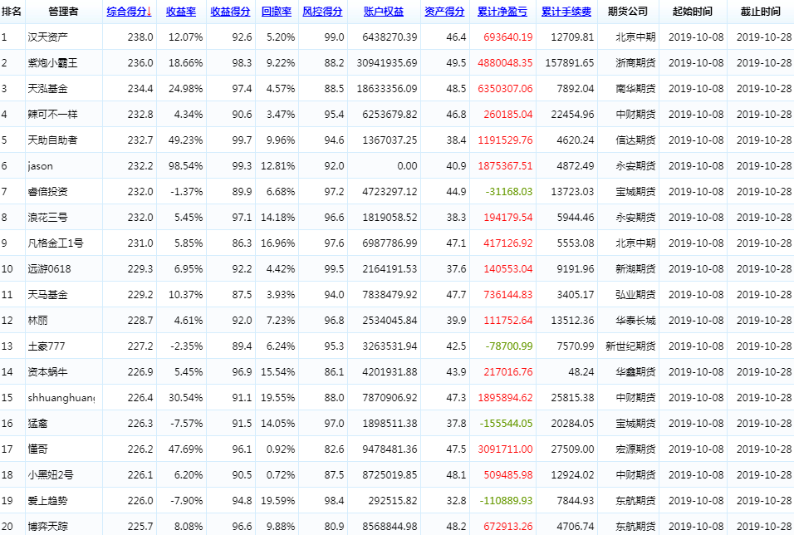794x535 pixels.
Task: Click the 截止时间 column header
Action: tap(761, 11)
